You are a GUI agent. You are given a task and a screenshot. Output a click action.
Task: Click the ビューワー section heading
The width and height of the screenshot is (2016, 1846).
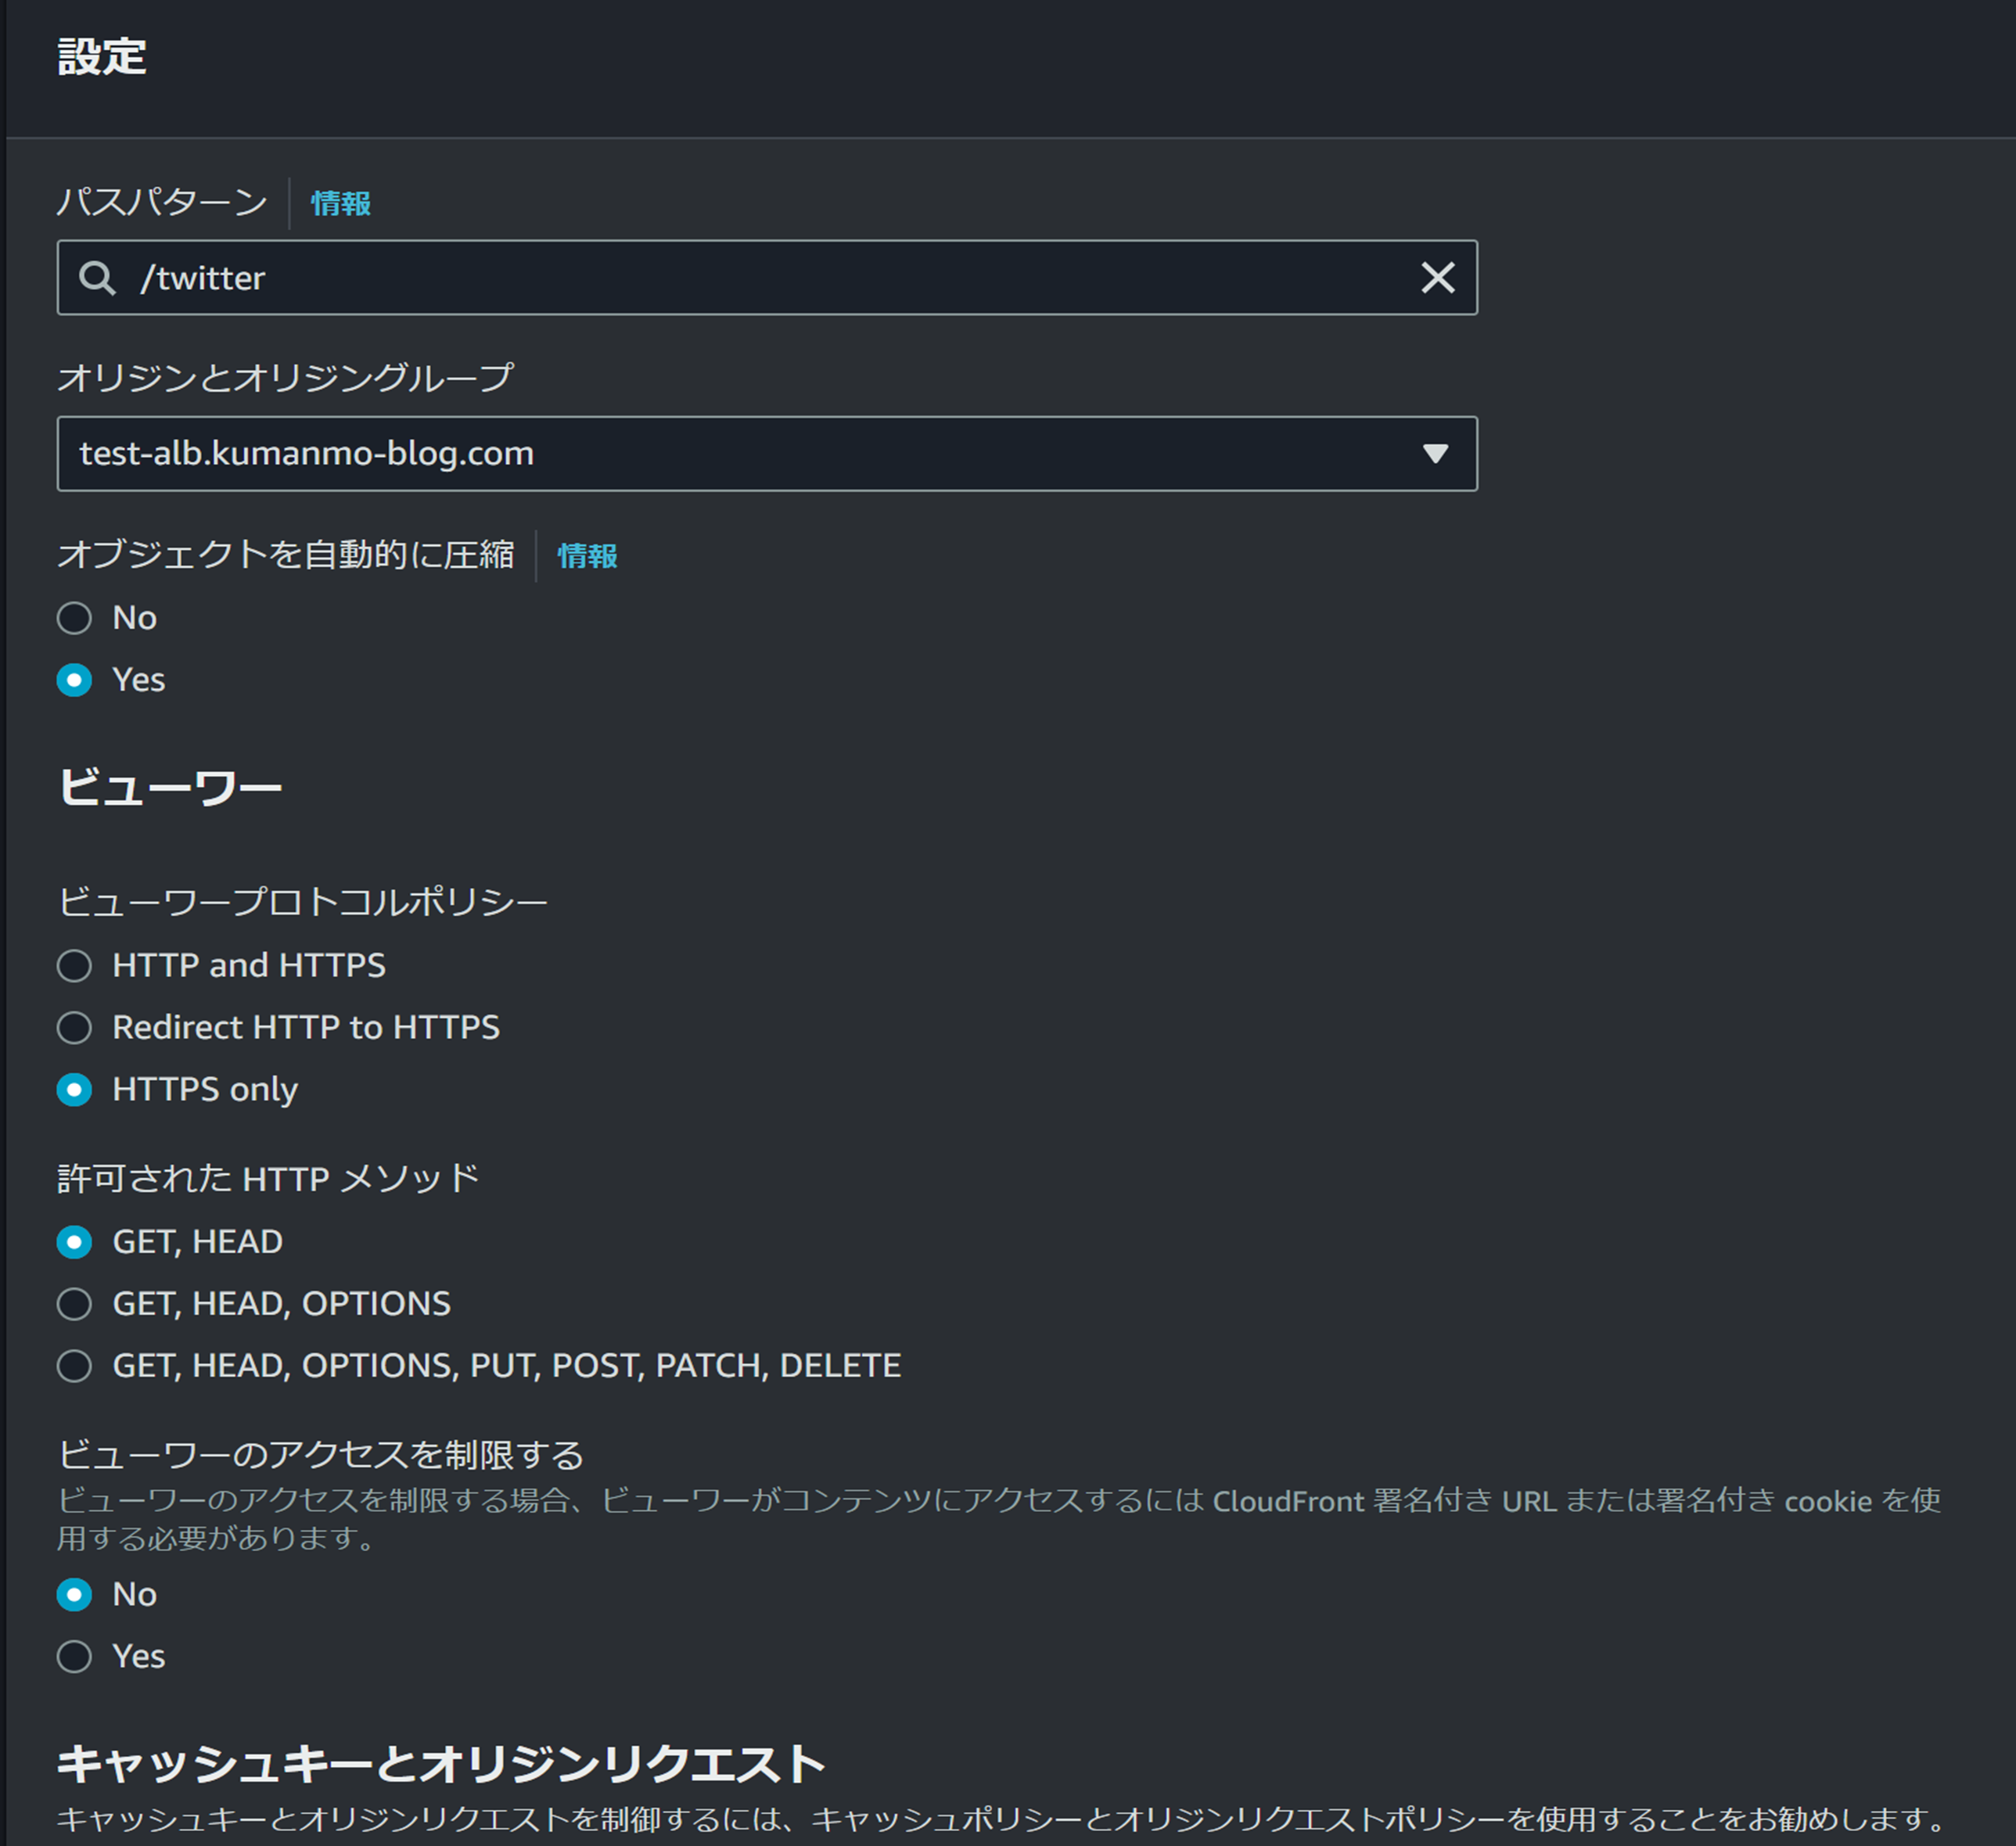(x=170, y=788)
